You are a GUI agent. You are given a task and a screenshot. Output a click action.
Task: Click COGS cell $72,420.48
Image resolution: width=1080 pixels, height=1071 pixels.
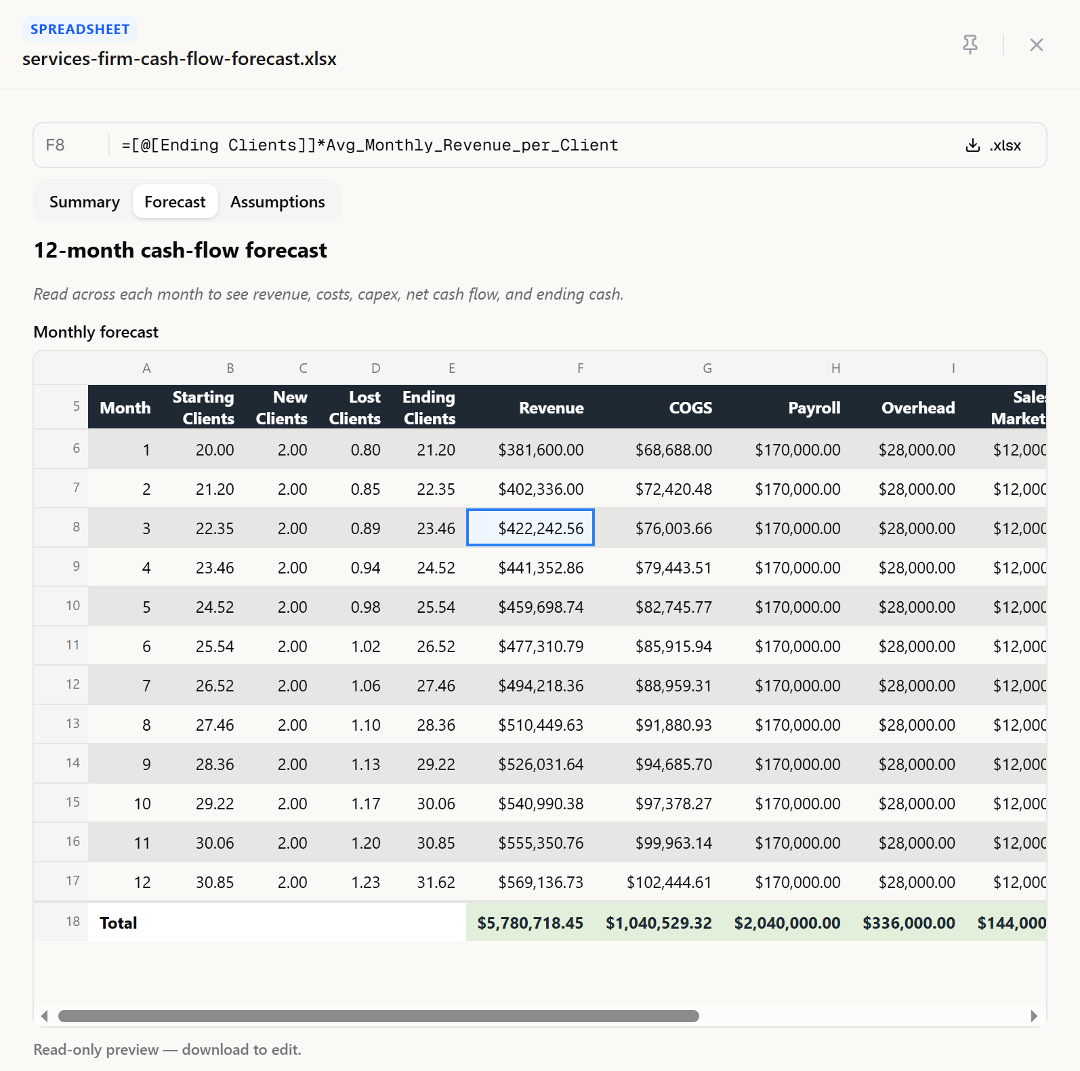tap(659, 489)
